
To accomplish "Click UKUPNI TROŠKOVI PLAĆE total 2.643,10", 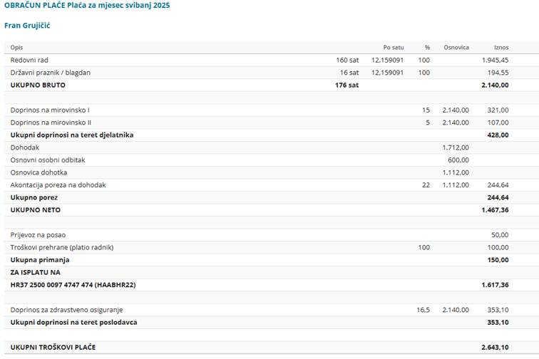I will [x=495, y=348].
